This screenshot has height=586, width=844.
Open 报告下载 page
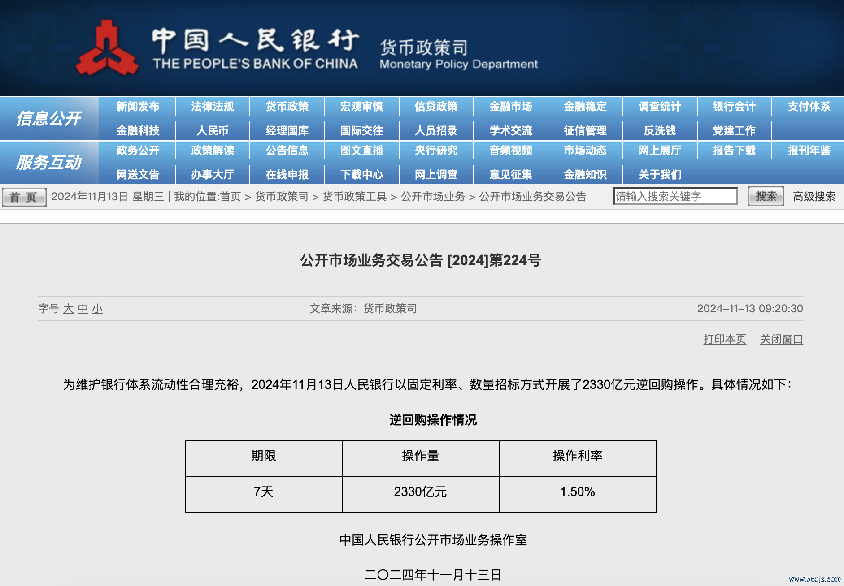[x=734, y=151]
